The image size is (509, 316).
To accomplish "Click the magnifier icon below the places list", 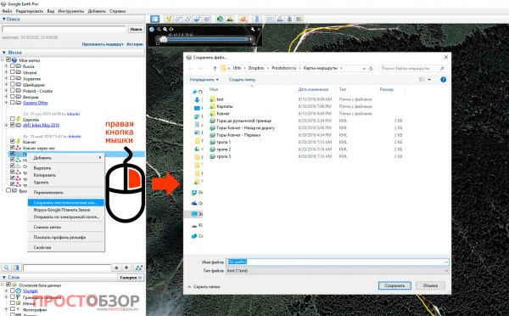I will [x=6, y=268].
